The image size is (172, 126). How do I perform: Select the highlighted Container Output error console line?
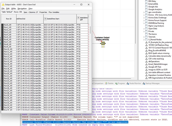(75, 122)
